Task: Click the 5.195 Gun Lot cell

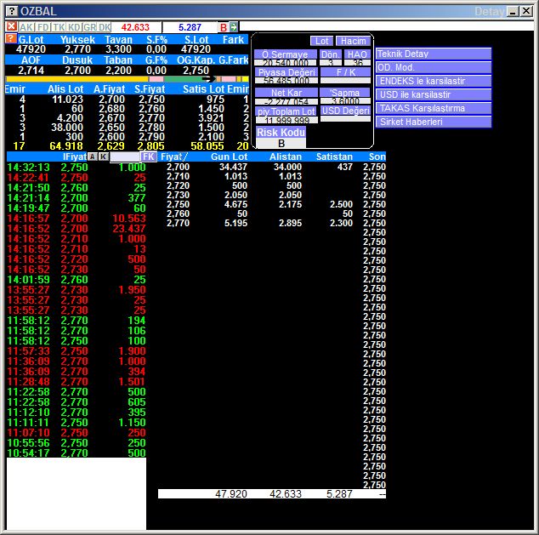Action: (x=235, y=223)
